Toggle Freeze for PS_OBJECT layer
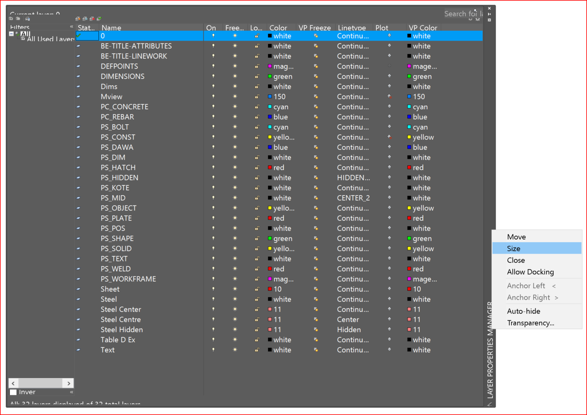The height and width of the screenshot is (415, 587). (235, 208)
